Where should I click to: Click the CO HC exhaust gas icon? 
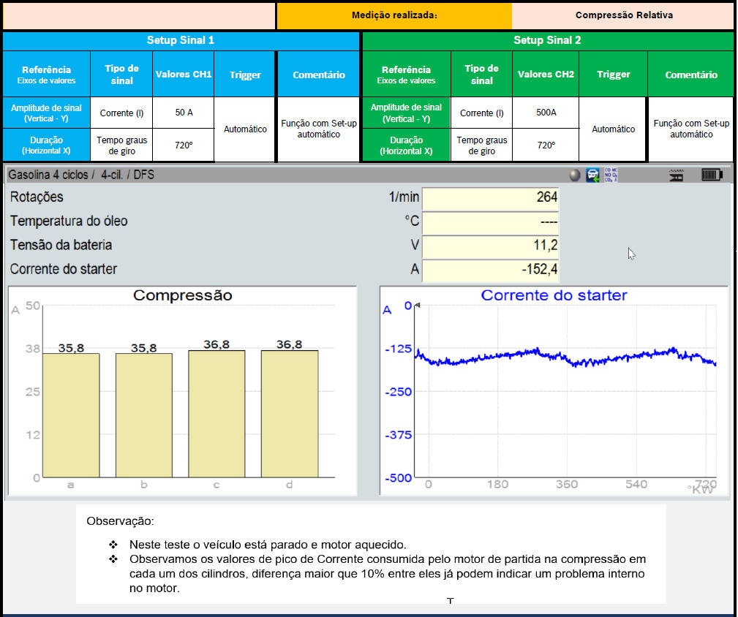point(611,175)
